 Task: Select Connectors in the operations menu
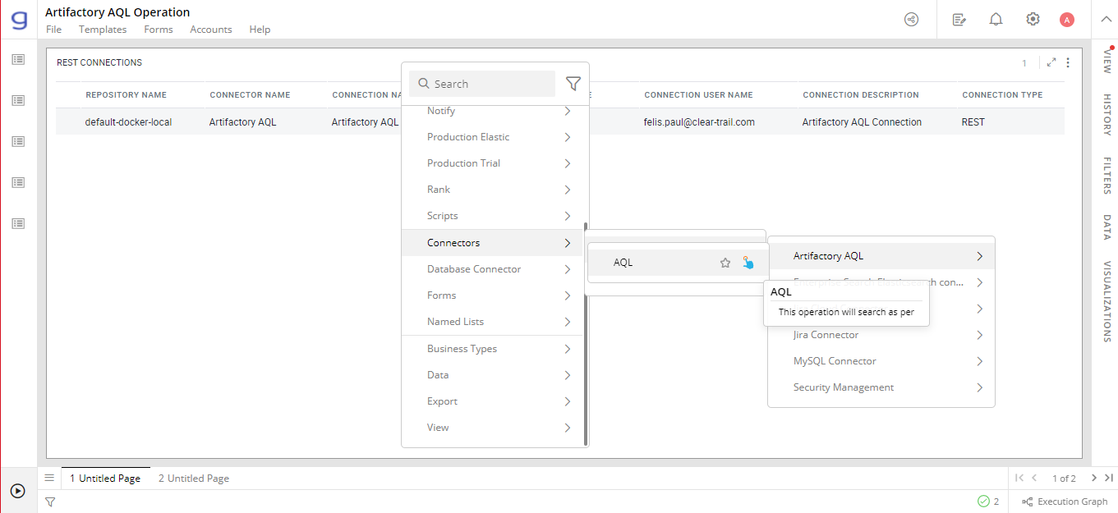point(492,243)
